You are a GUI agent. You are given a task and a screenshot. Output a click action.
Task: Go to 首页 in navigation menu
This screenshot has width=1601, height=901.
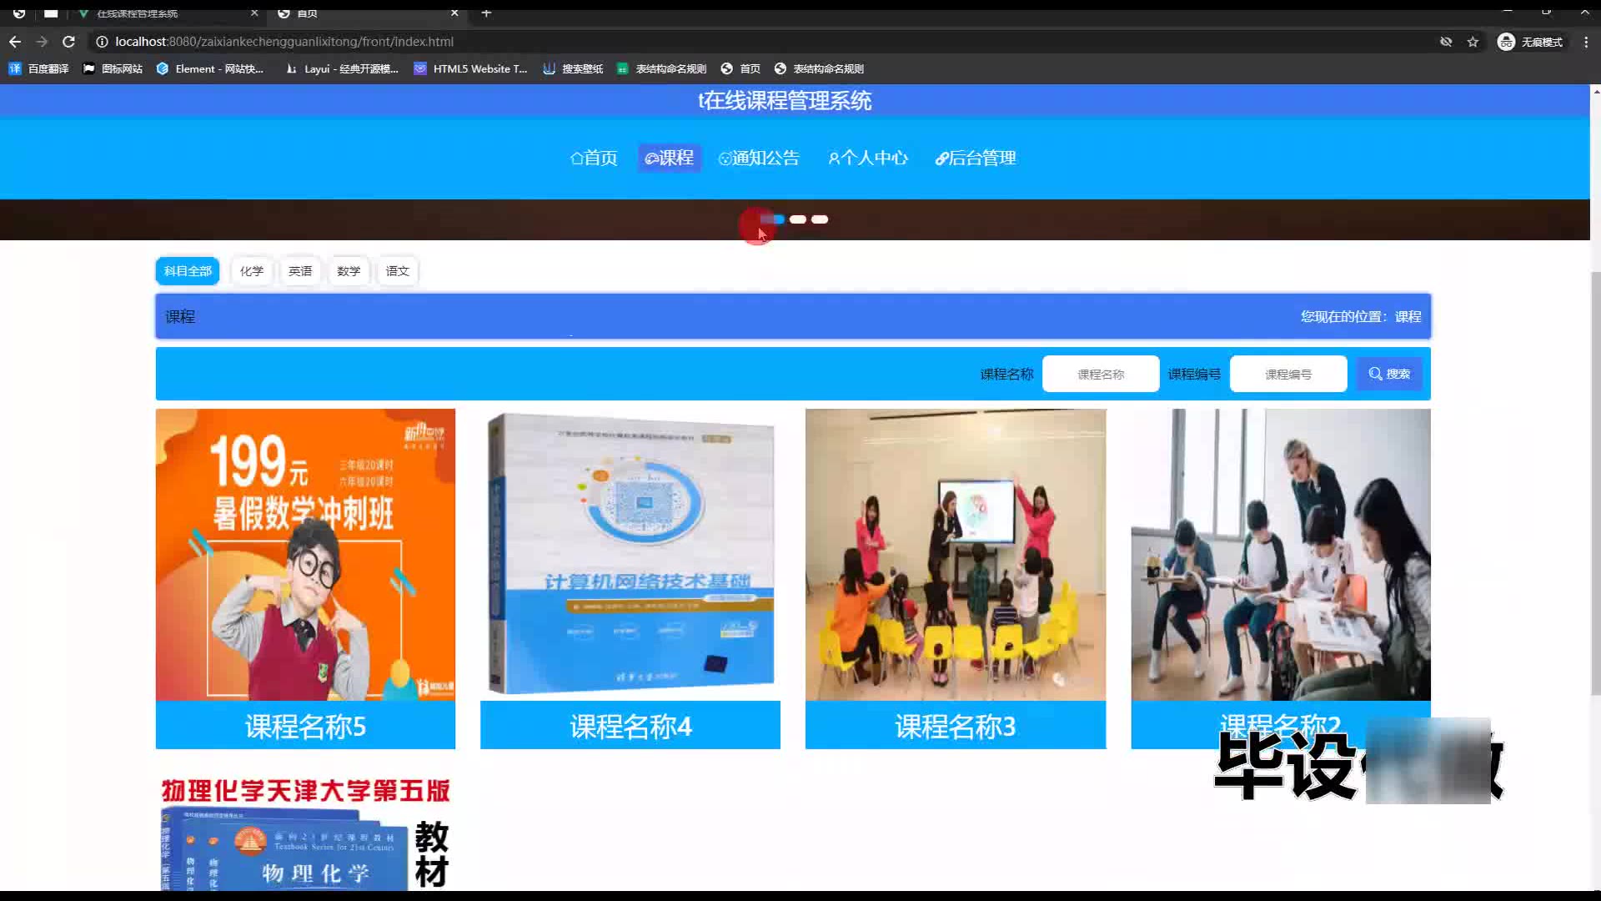[594, 158]
